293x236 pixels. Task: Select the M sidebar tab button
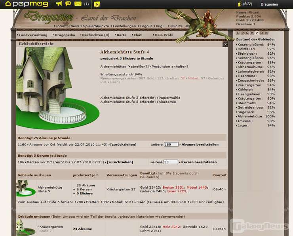tap(252, 33)
